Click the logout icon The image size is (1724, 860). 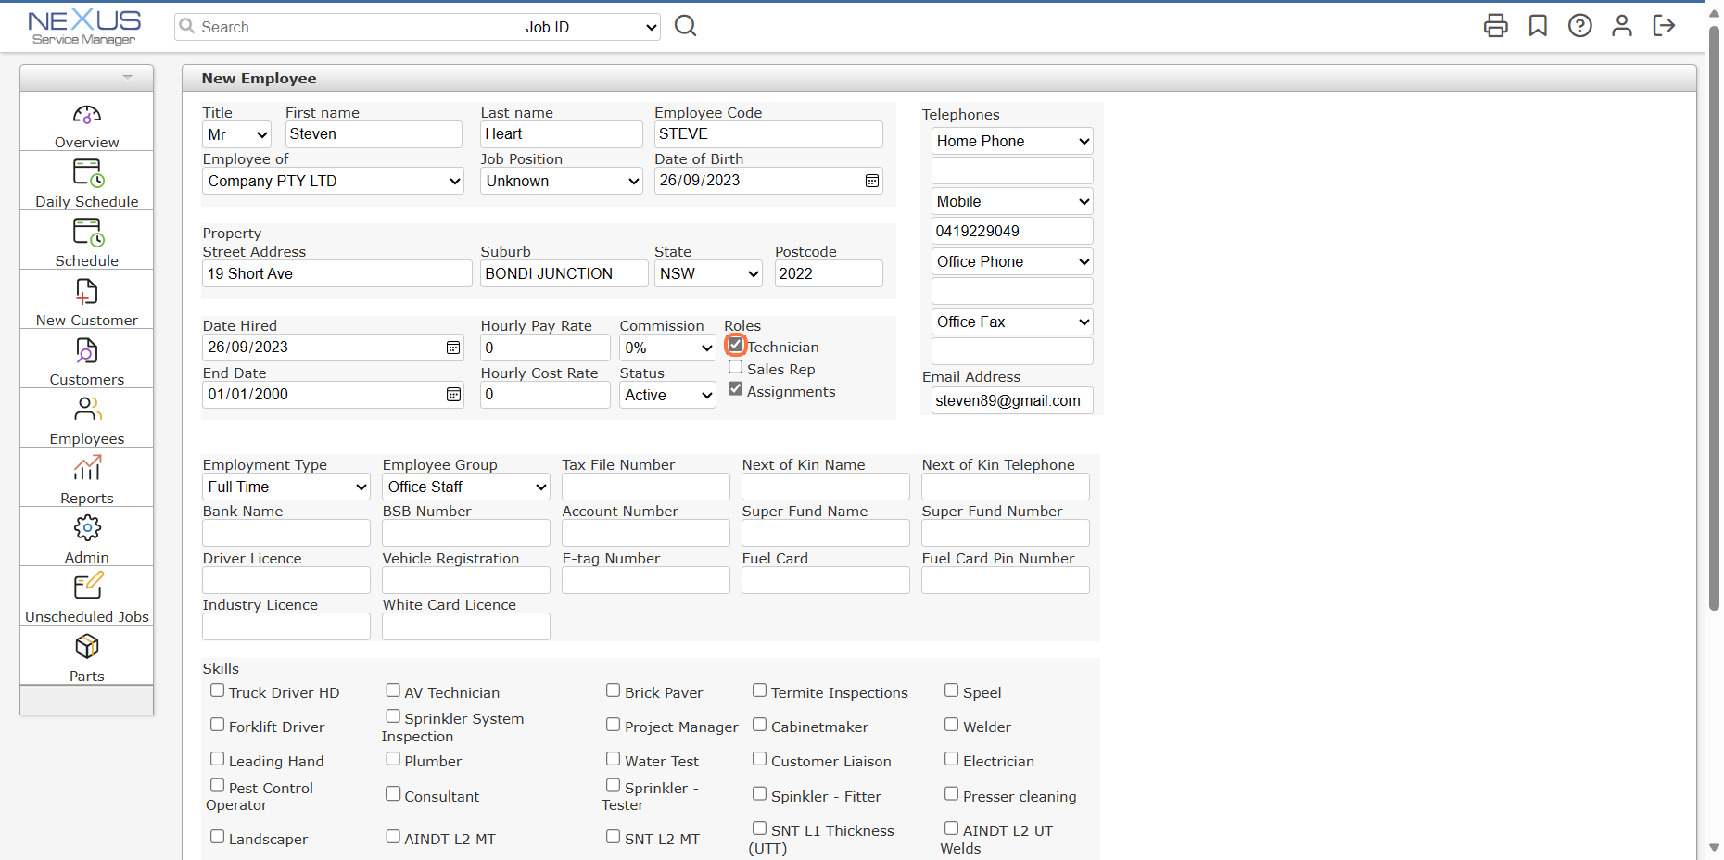click(1664, 26)
